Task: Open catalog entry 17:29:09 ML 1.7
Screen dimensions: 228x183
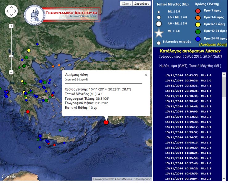Action: (188, 111)
